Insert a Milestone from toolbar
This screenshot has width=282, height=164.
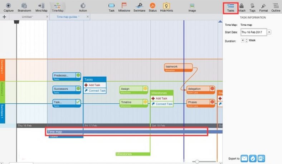click(124, 8)
